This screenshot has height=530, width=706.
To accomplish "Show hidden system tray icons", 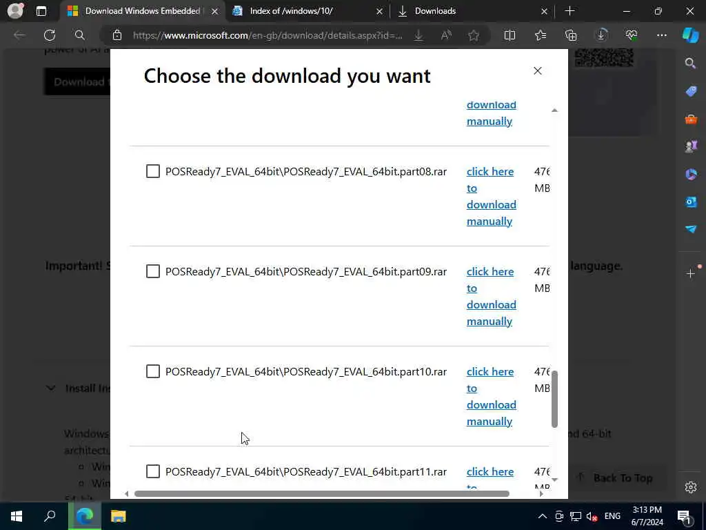I will tap(543, 516).
